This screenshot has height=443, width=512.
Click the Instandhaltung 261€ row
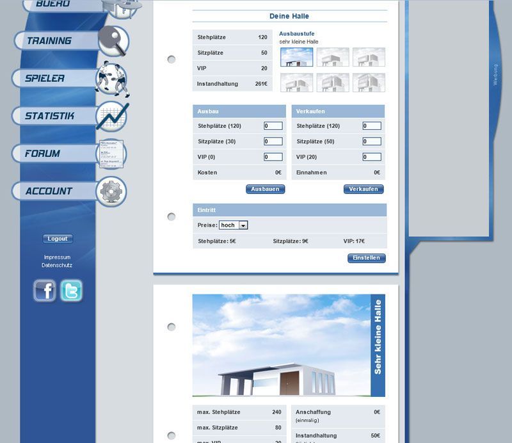pyautogui.click(x=232, y=84)
